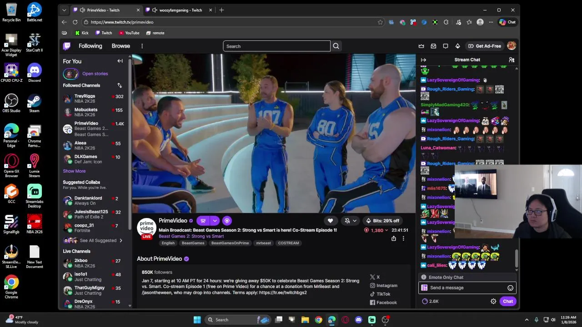Screen dimensions: 582x327
Task: Refresh the browser page
Action: point(75,22)
